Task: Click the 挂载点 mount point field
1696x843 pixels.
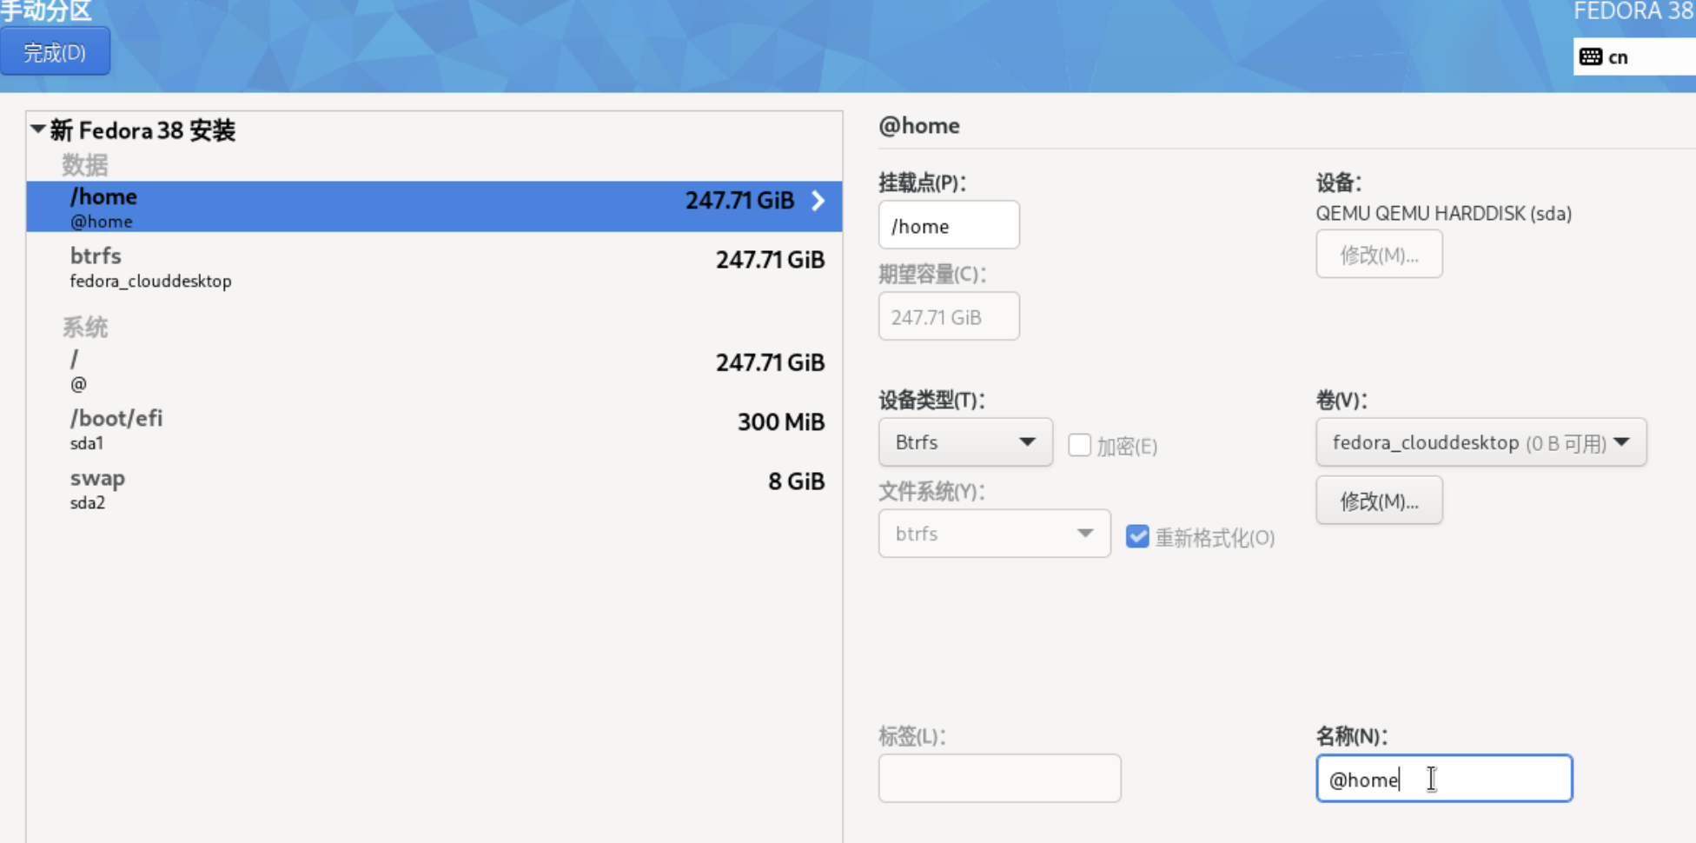Action: [949, 225]
